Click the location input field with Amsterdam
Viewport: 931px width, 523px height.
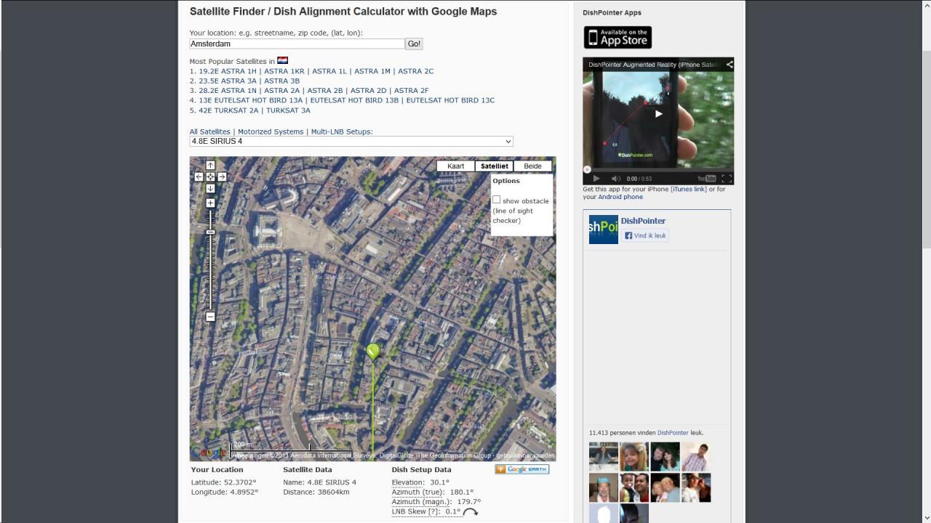coord(297,44)
